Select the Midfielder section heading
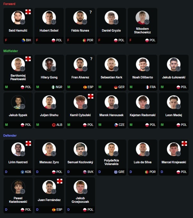Screen dimensions: 193x218 11,51
